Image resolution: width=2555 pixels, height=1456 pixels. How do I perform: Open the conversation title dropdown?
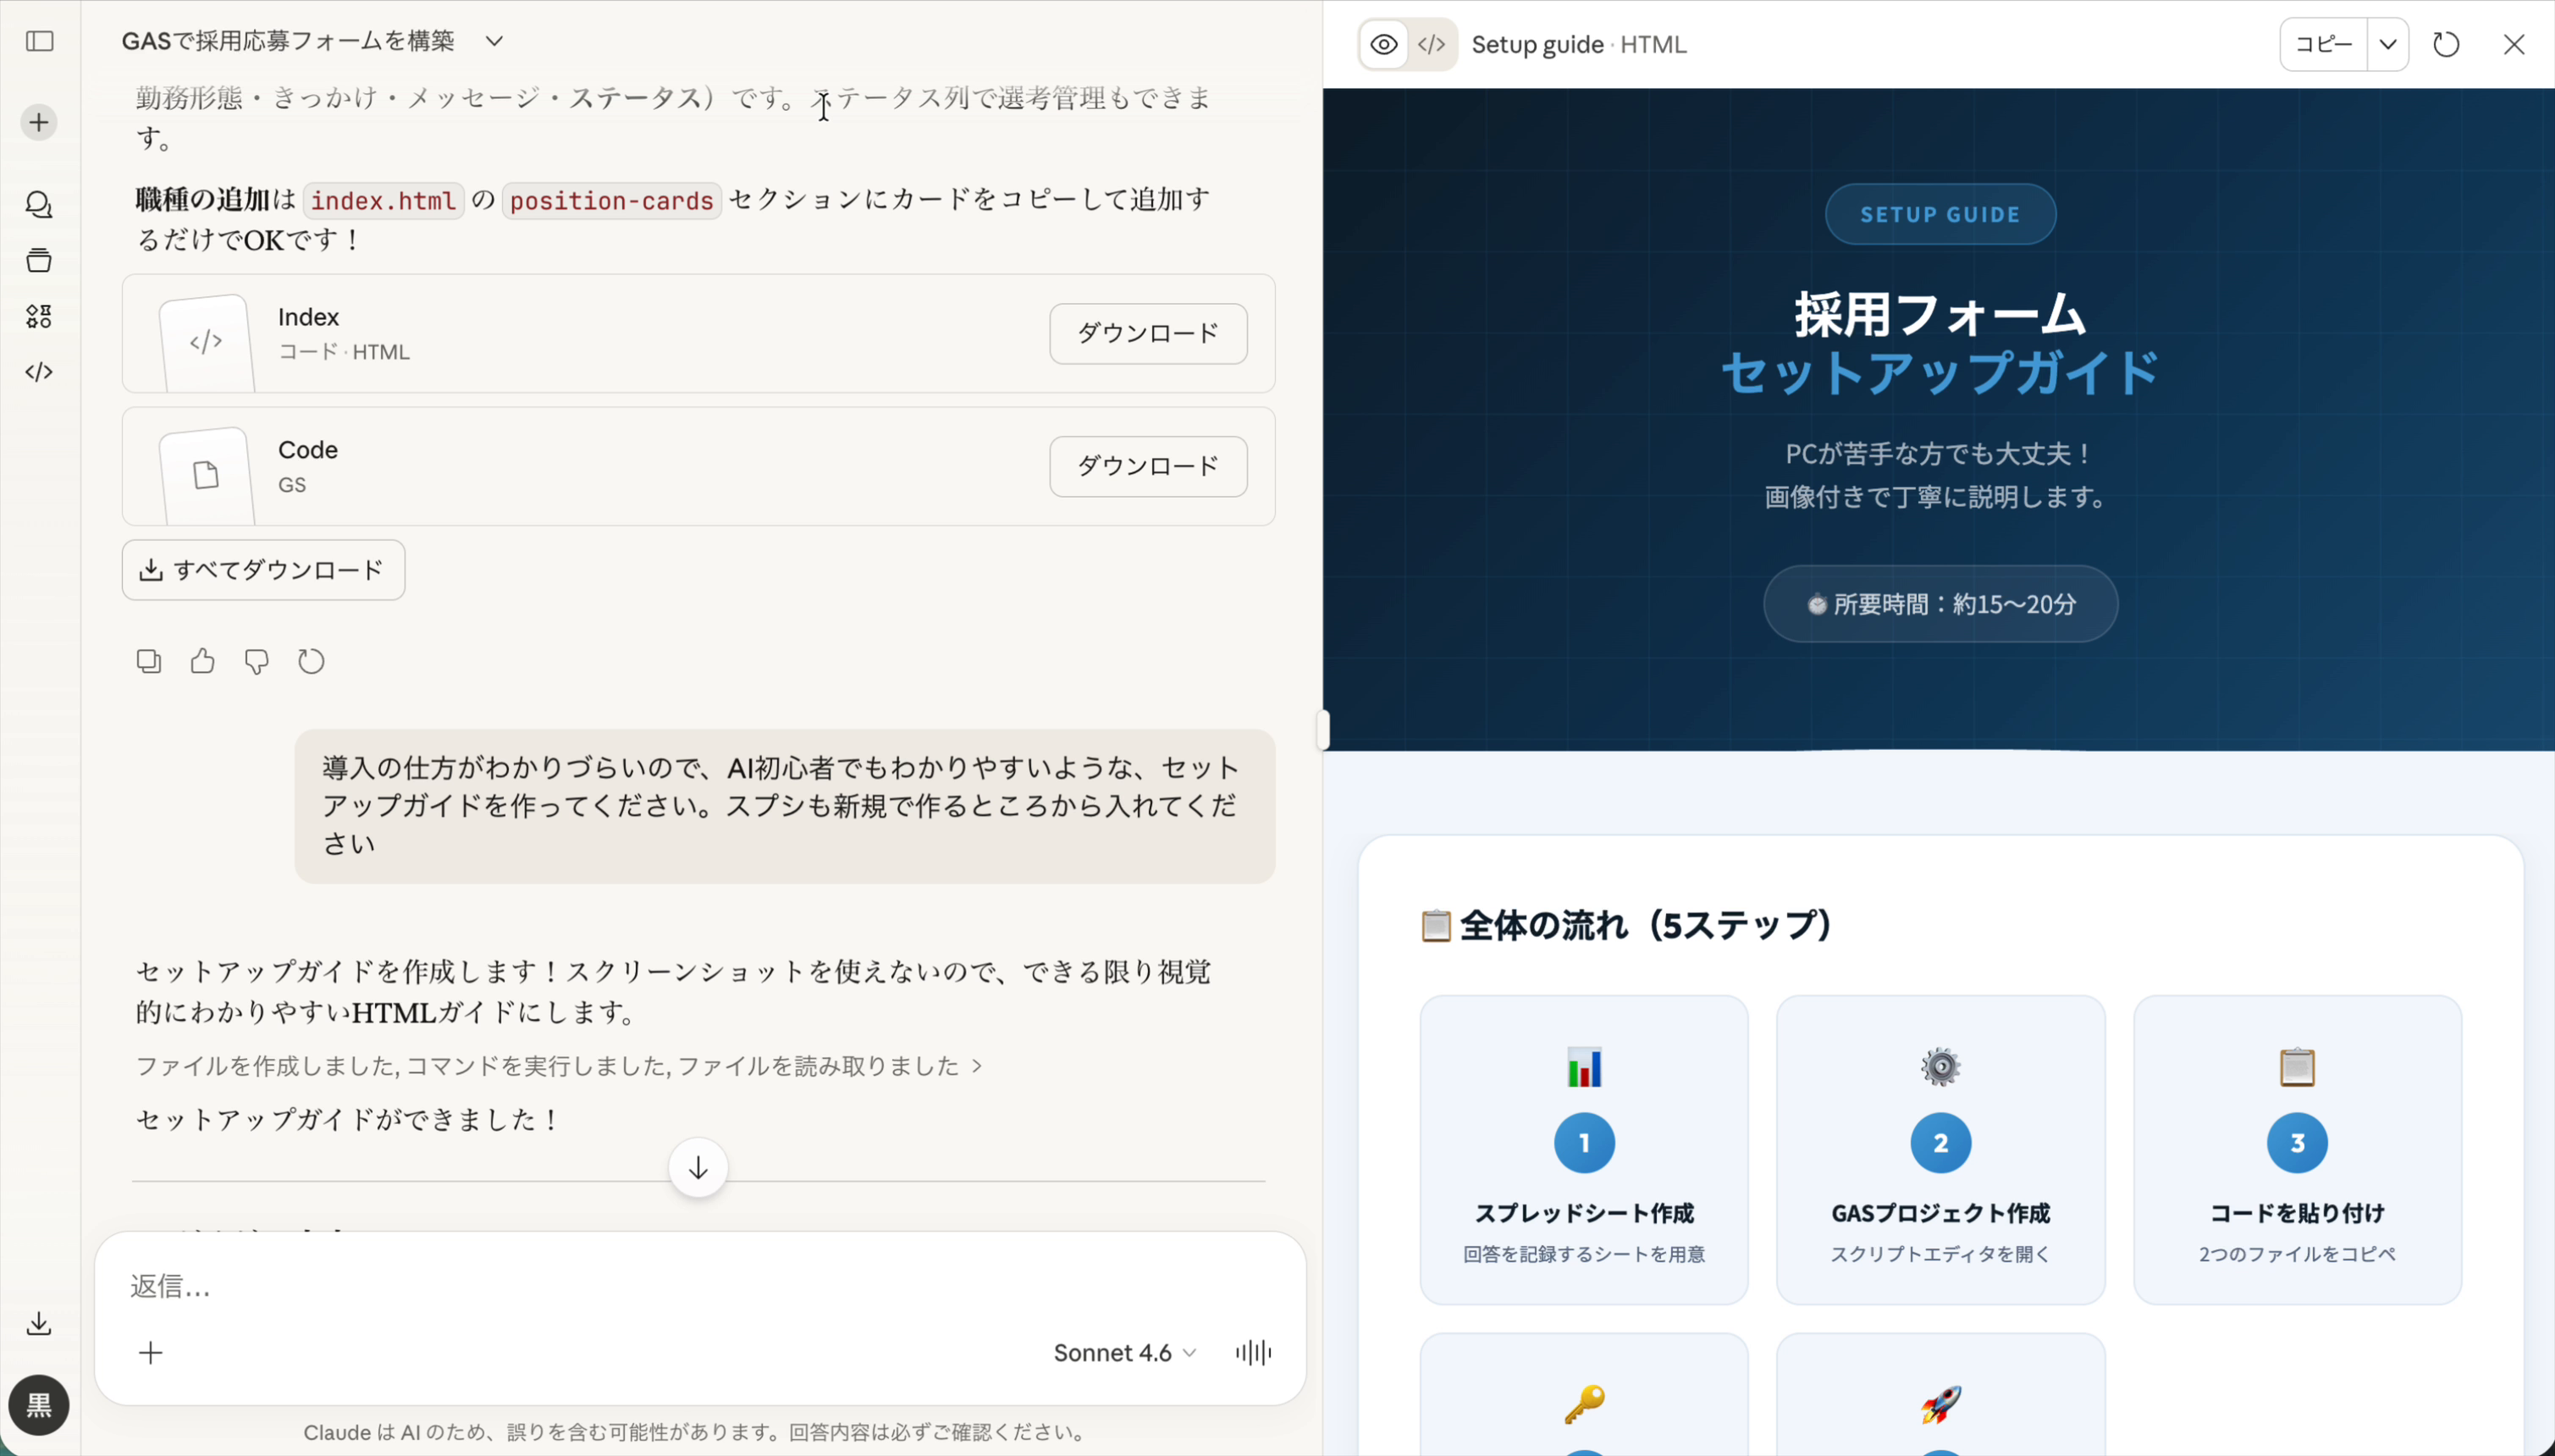pyautogui.click(x=494, y=41)
